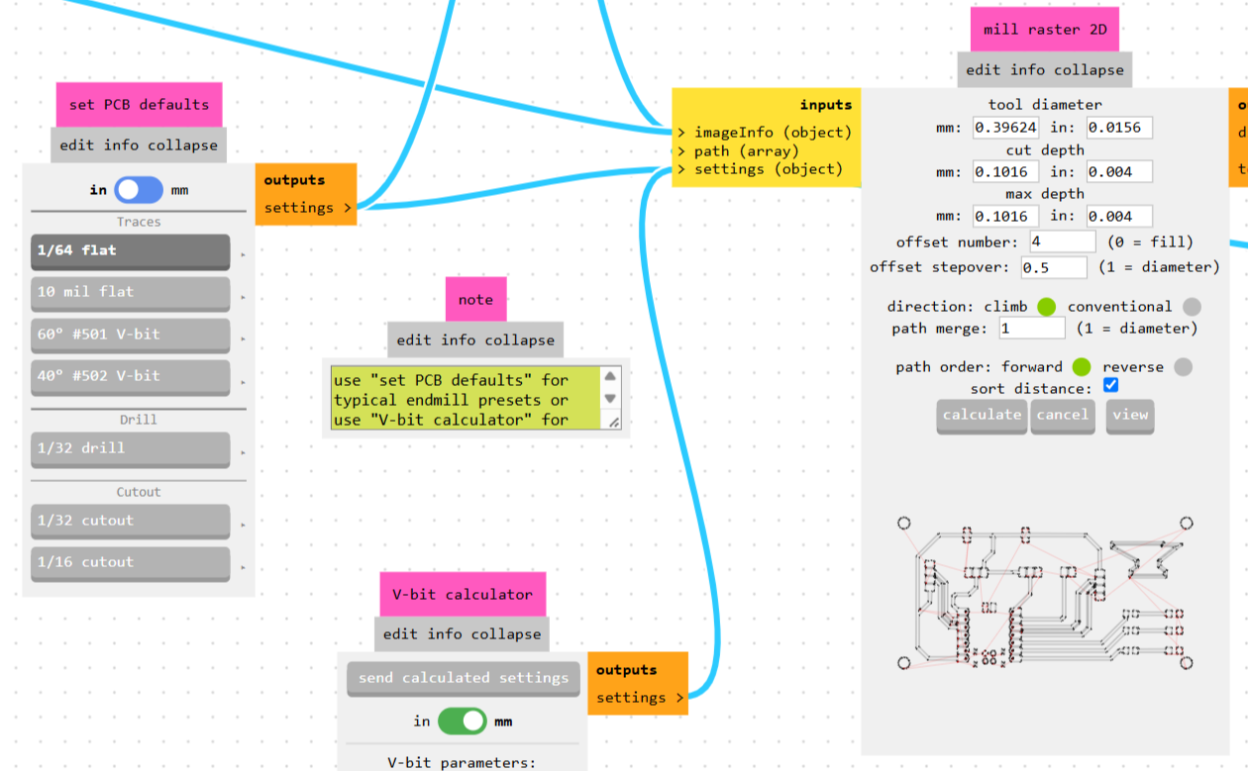Click edit on V-bit calculator bar
Viewport: 1248px width, 771px height.
[401, 634]
